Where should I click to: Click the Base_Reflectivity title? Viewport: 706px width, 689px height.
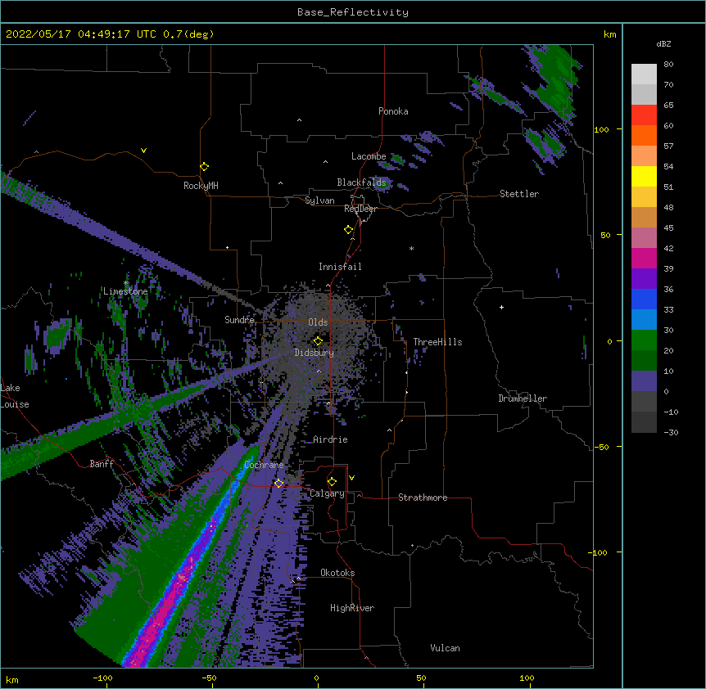(x=353, y=12)
